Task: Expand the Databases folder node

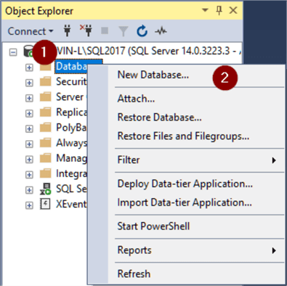Action: tap(29, 68)
